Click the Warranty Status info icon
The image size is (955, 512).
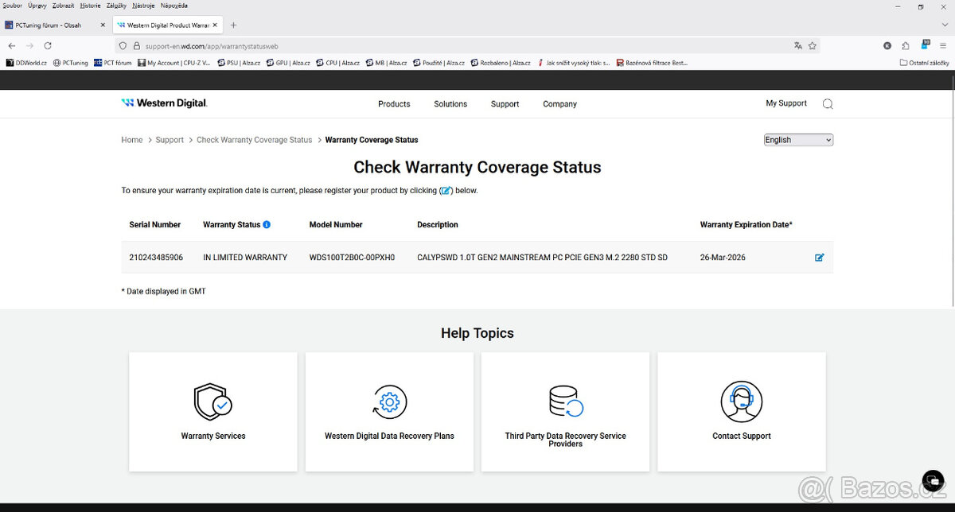267,225
